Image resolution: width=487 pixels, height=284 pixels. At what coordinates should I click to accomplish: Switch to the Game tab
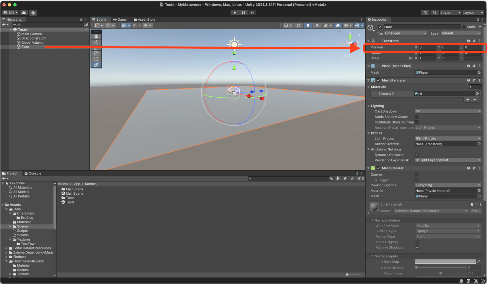(120, 19)
